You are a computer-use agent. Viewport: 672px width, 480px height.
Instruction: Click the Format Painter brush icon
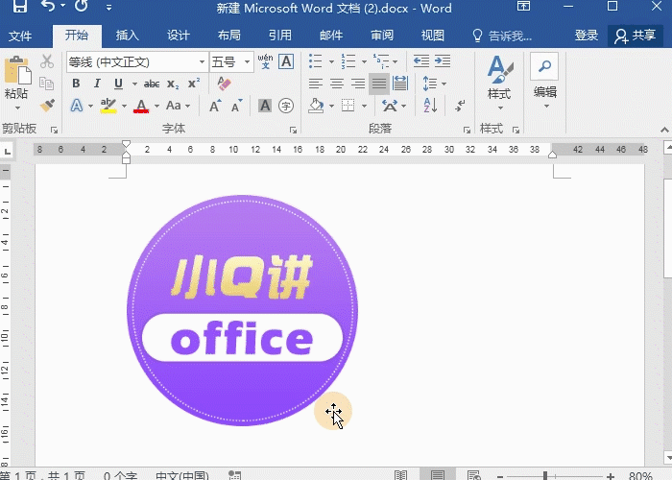click(47, 105)
